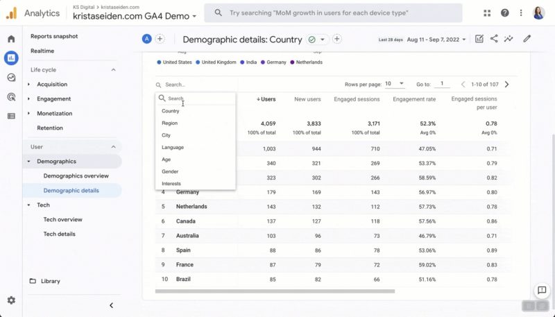555x317 pixels.
Task: Click the table Search field
Action: coord(196,85)
